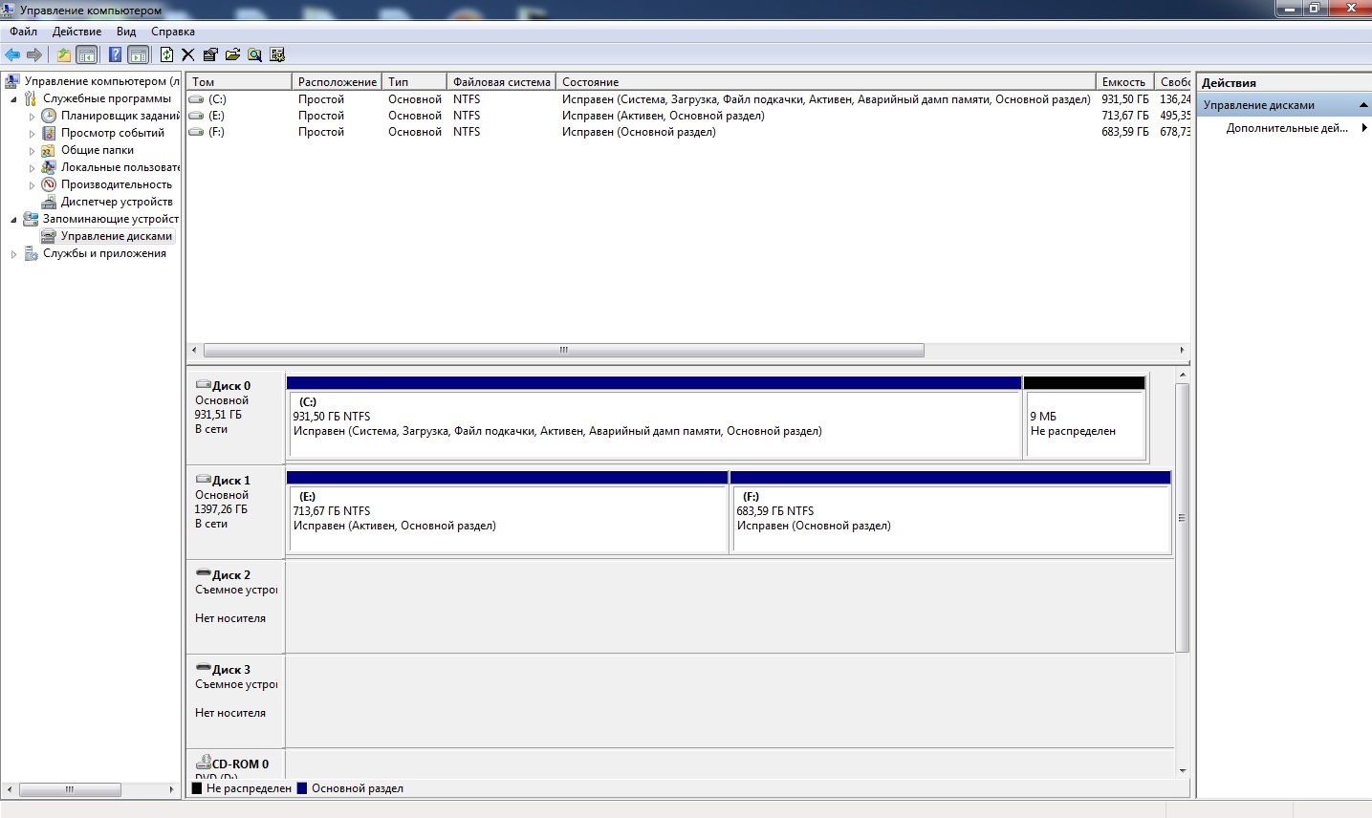Image resolution: width=1372 pixels, height=818 pixels.
Task: Open Просмотр событий in the tree
Action: [x=113, y=133]
